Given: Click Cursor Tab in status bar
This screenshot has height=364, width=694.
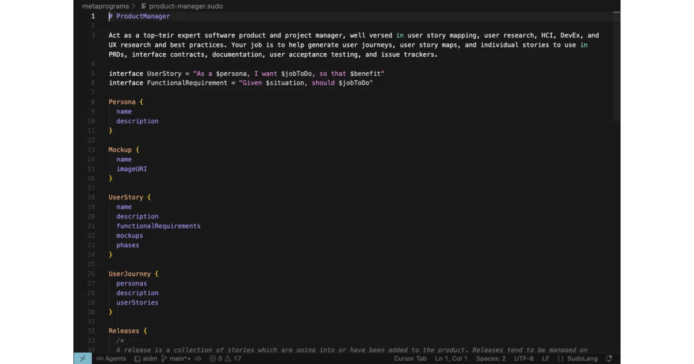Looking at the screenshot, I should pos(410,359).
